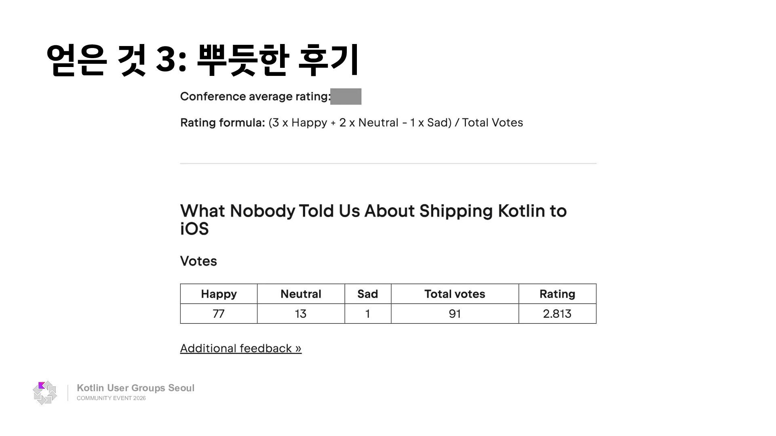Click the Sad votes cell showing 1
The width and height of the screenshot is (776, 436).
(x=368, y=314)
